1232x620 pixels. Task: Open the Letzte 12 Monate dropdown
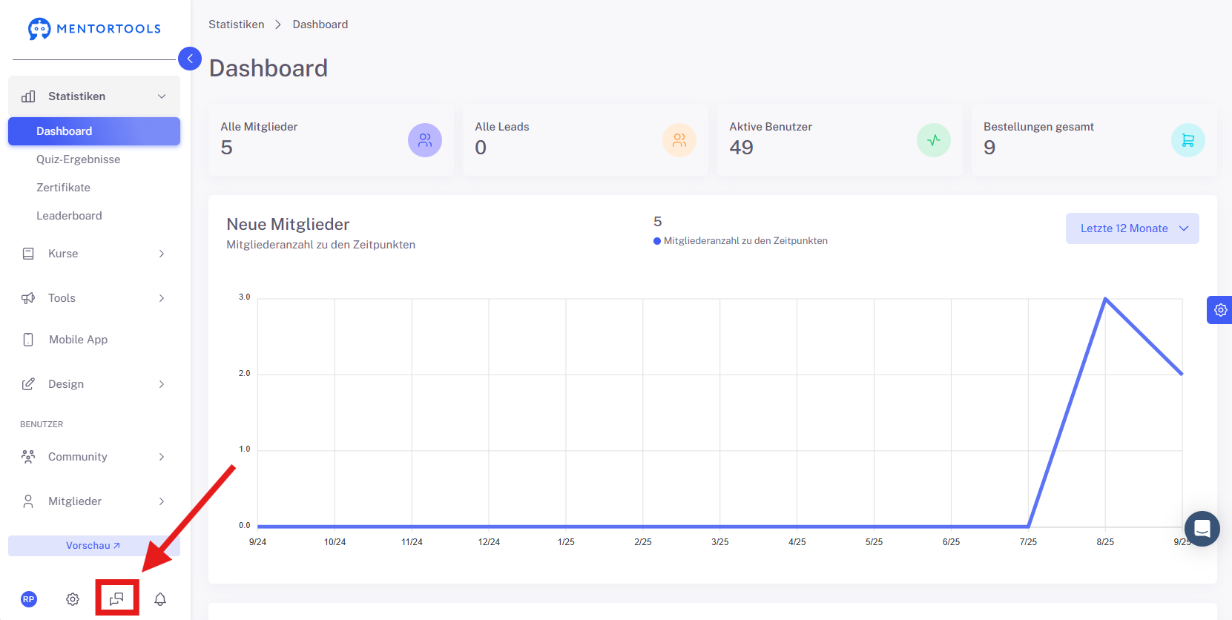click(1133, 228)
